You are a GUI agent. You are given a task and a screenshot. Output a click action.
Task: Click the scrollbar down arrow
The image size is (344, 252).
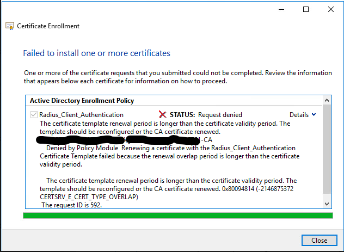click(x=327, y=204)
